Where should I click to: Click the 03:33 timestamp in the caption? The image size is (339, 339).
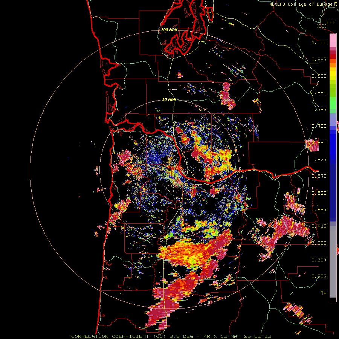click(x=262, y=336)
